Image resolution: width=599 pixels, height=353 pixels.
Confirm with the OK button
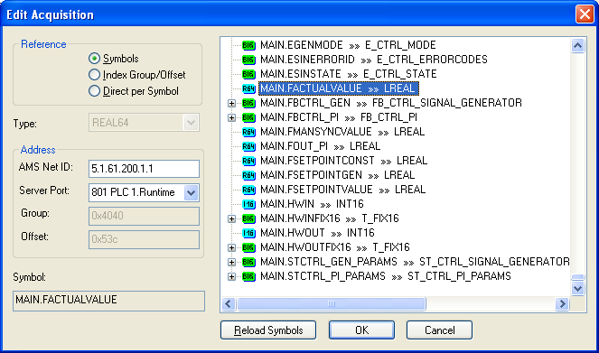pyautogui.click(x=361, y=330)
